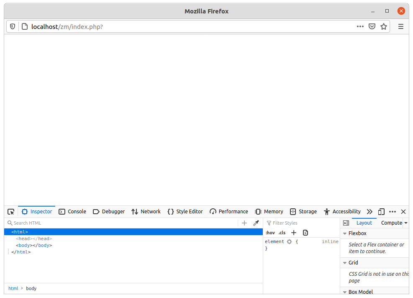Select the <body> node in markup

pyautogui.click(x=34, y=245)
